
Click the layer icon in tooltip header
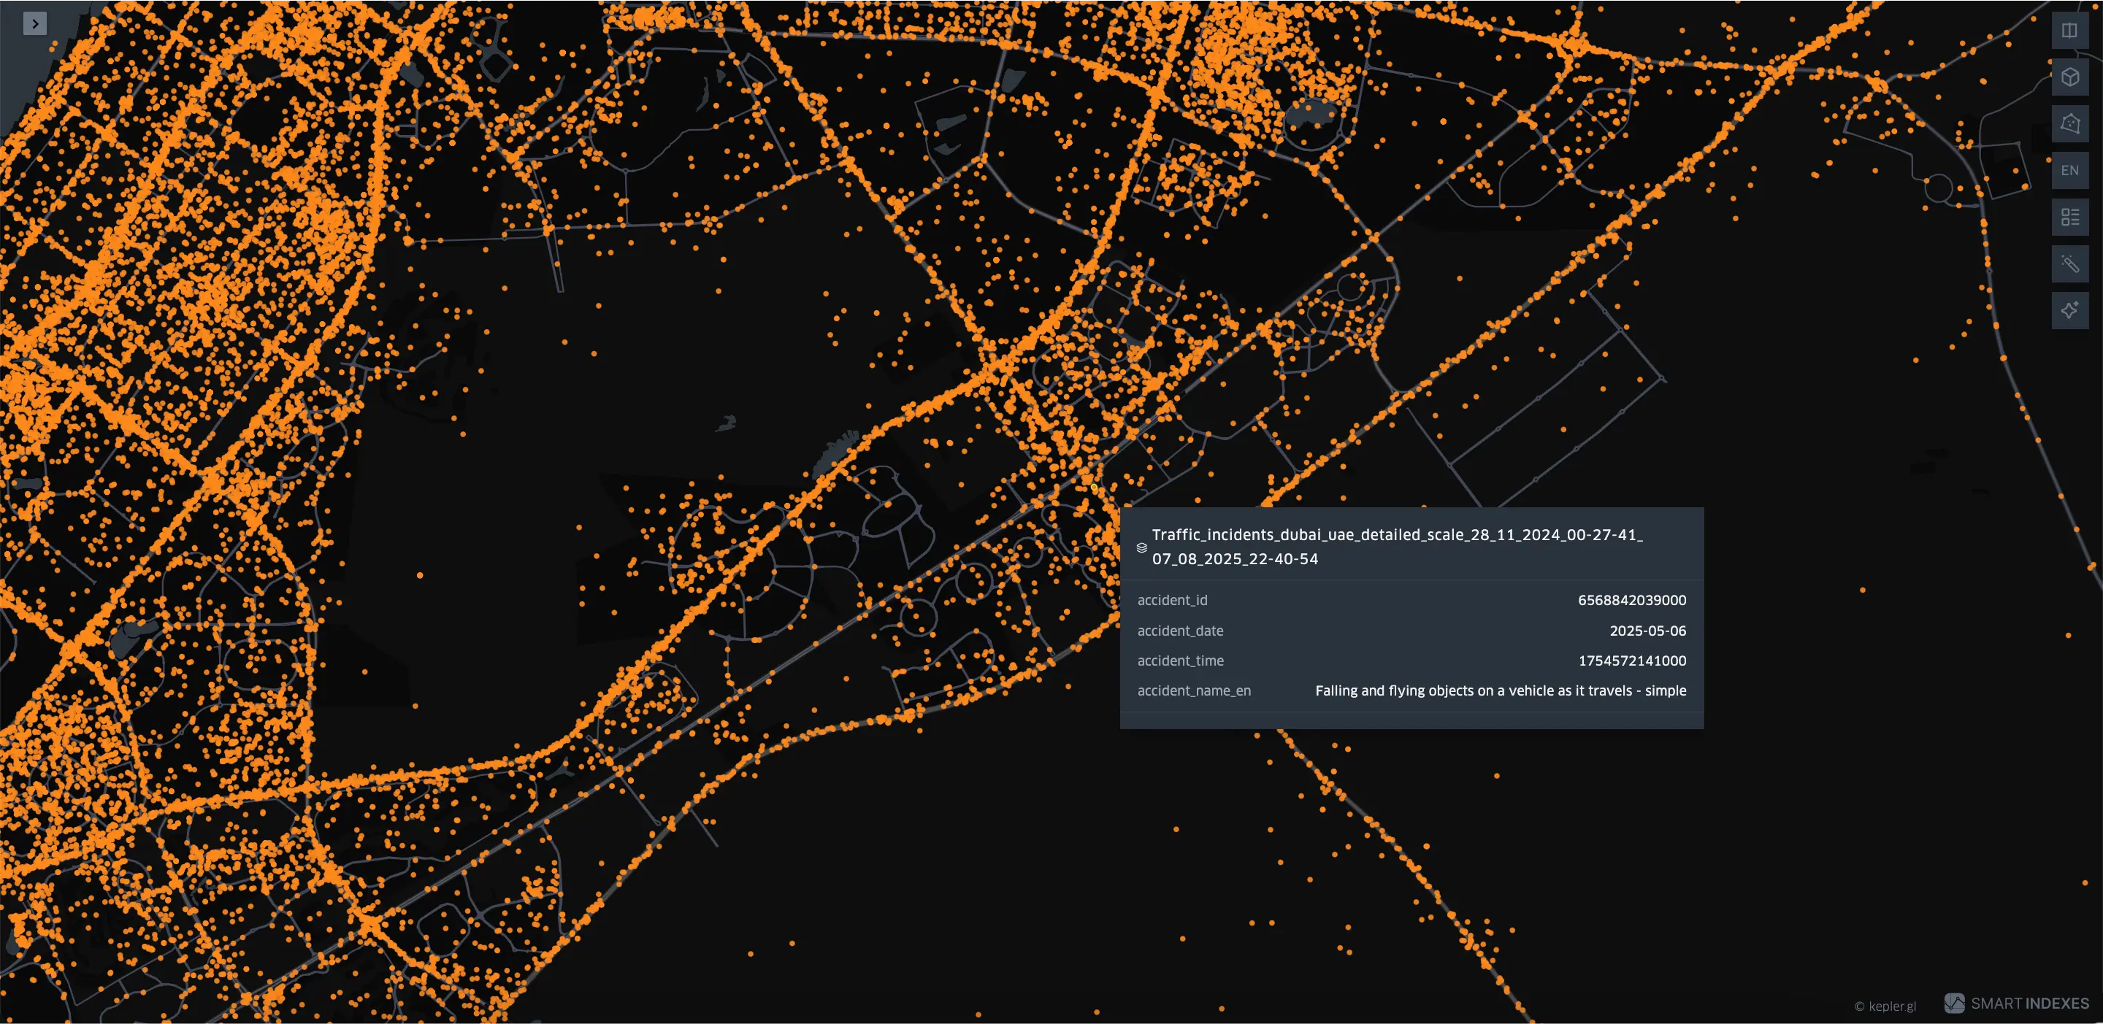[1141, 547]
